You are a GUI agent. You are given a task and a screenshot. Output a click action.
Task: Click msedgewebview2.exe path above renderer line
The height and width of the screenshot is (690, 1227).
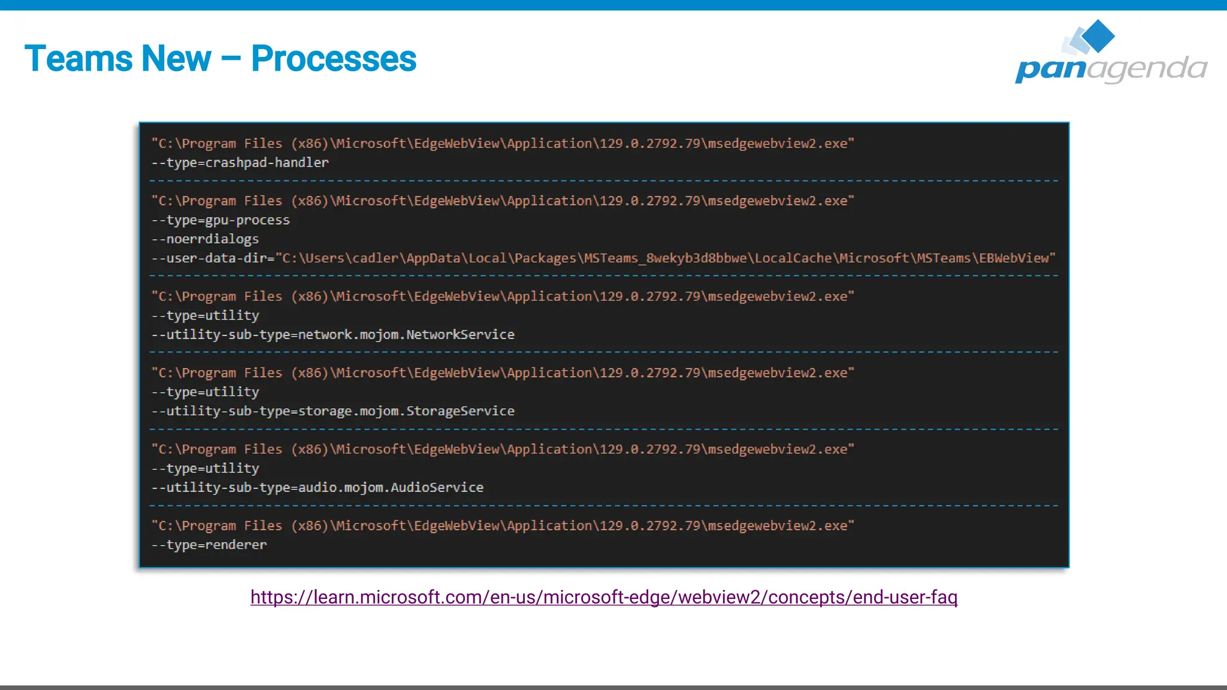[503, 525]
